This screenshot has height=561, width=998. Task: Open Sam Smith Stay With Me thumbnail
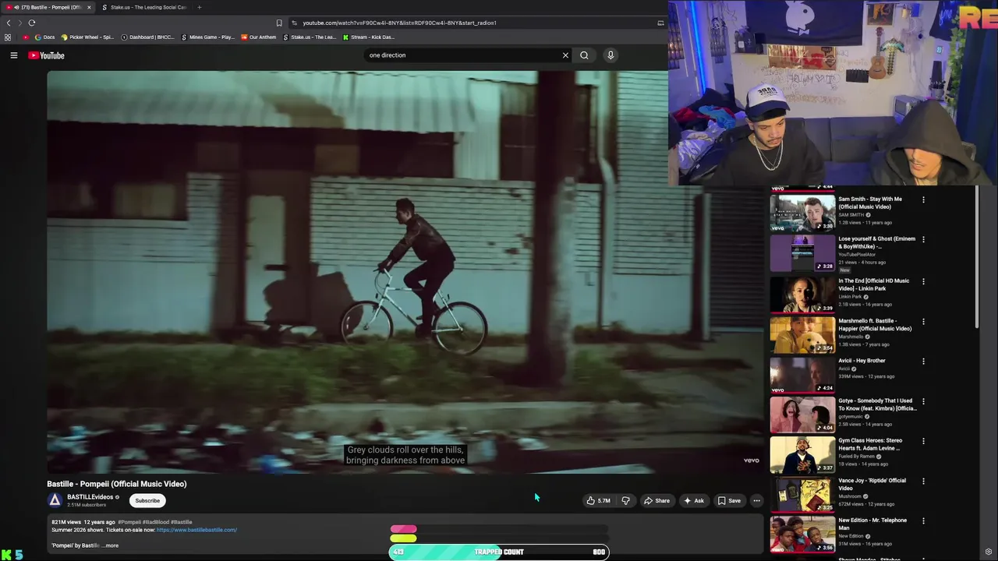(x=802, y=212)
